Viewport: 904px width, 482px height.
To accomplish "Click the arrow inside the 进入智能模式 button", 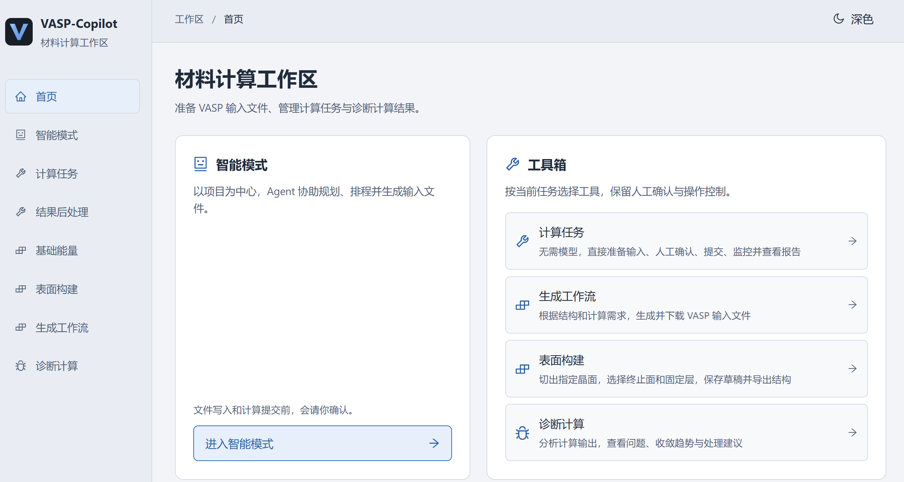I will tap(434, 443).
